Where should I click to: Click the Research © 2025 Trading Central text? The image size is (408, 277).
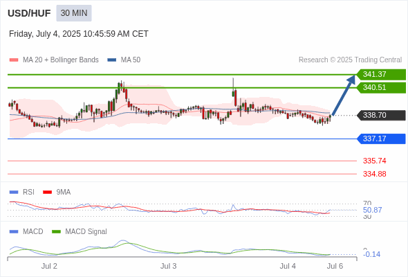(350, 60)
